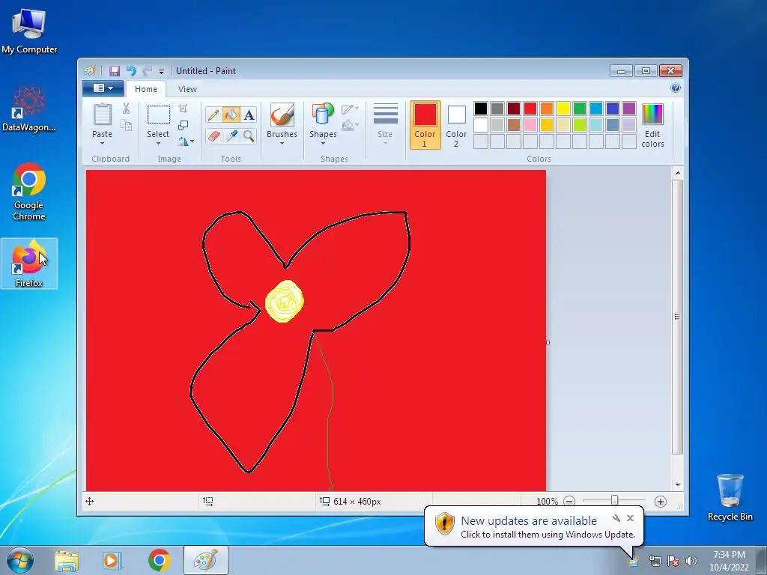Select the Eraser tool
The image size is (767, 575).
[x=213, y=136]
